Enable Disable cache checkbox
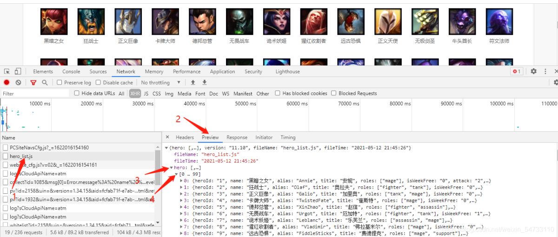The height and width of the screenshot is (237, 558). pyautogui.click(x=99, y=82)
